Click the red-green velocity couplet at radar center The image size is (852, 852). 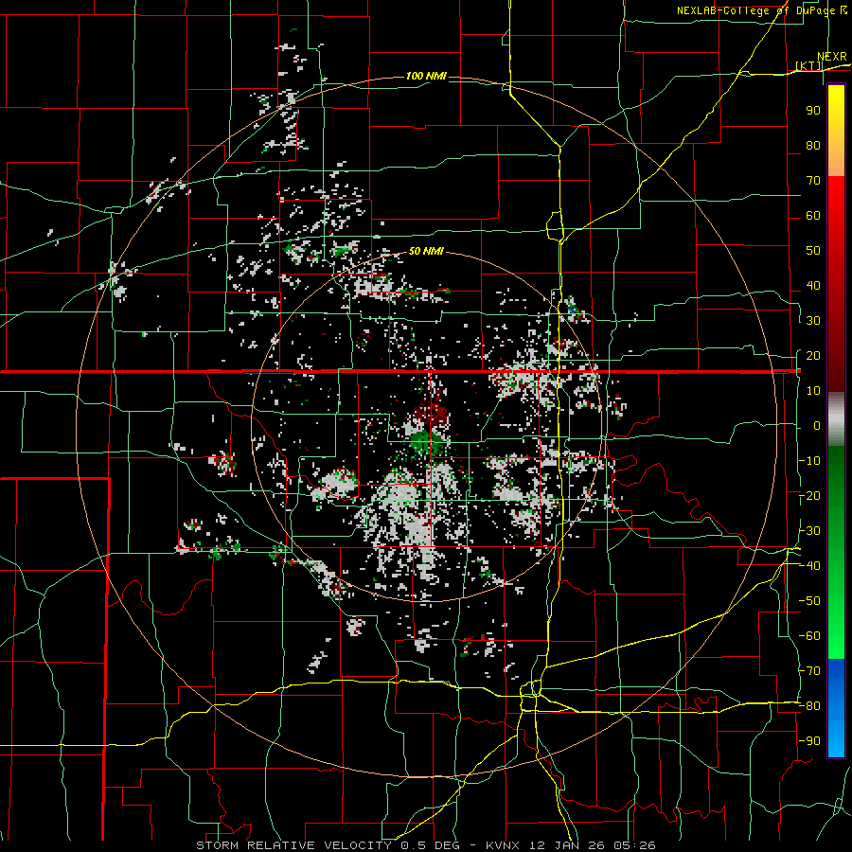[429, 429]
